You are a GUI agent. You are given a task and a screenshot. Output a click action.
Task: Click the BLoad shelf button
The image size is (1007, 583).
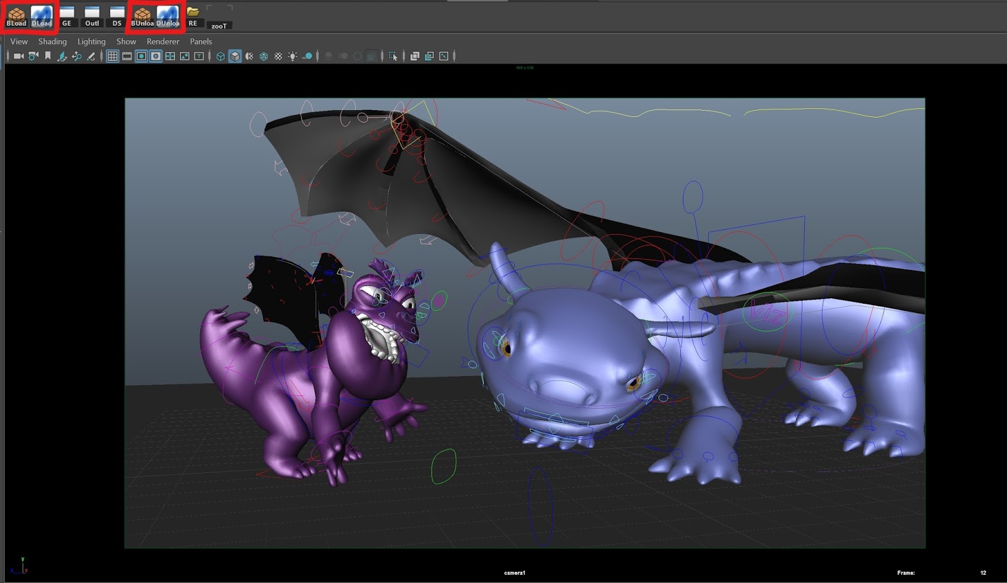click(x=16, y=17)
